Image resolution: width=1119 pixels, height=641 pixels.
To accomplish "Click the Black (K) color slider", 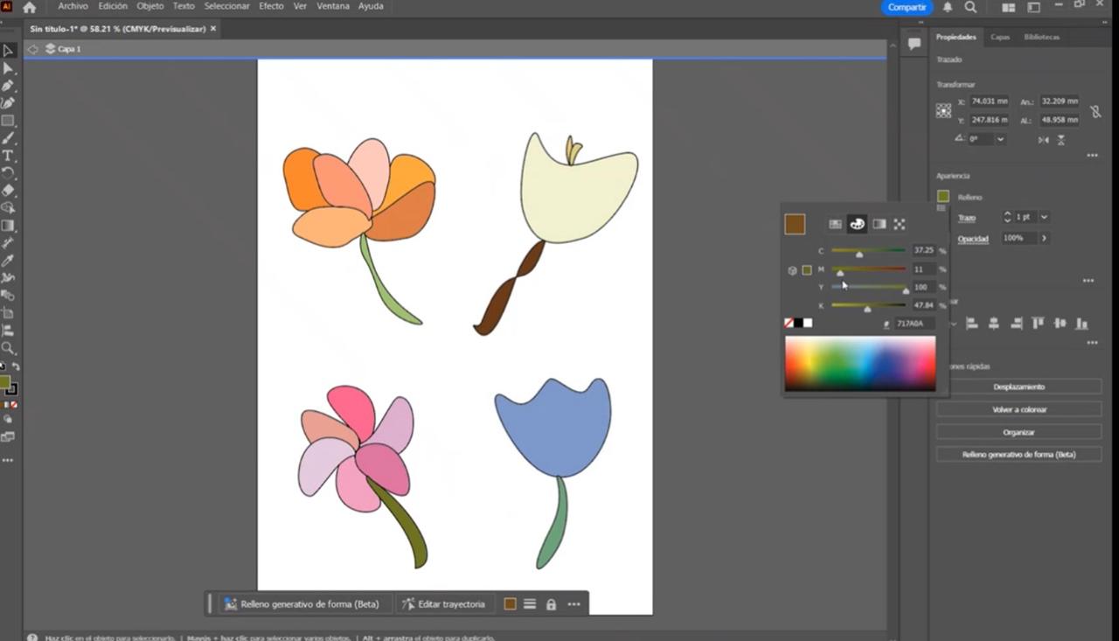I will click(x=869, y=306).
